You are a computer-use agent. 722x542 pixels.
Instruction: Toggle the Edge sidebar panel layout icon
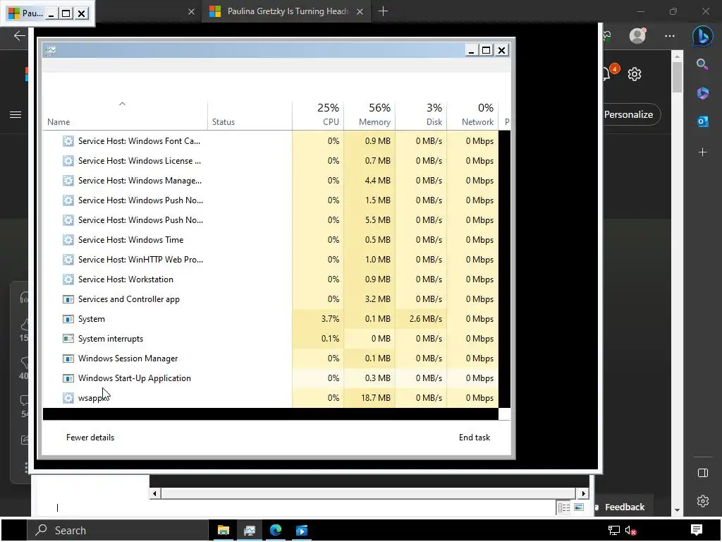[703, 473]
